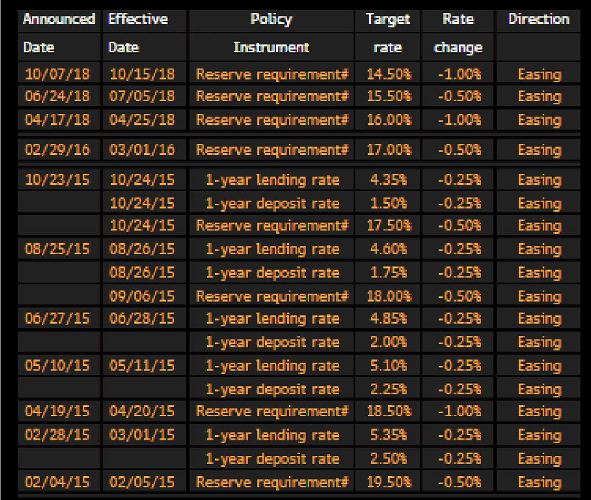The width and height of the screenshot is (591, 500).
Task: Select effective date 02/05/15
Action: (x=143, y=482)
